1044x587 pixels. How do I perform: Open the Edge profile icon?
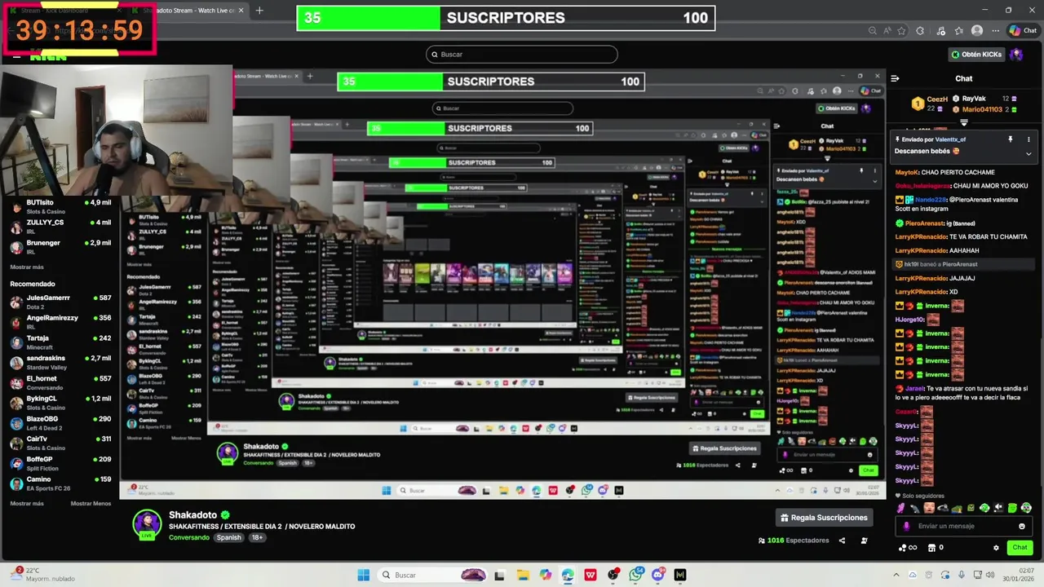(977, 30)
